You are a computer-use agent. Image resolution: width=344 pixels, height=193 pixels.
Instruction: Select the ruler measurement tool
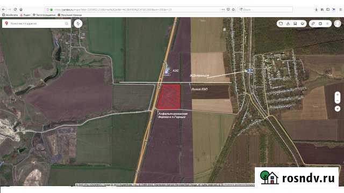point(313,24)
